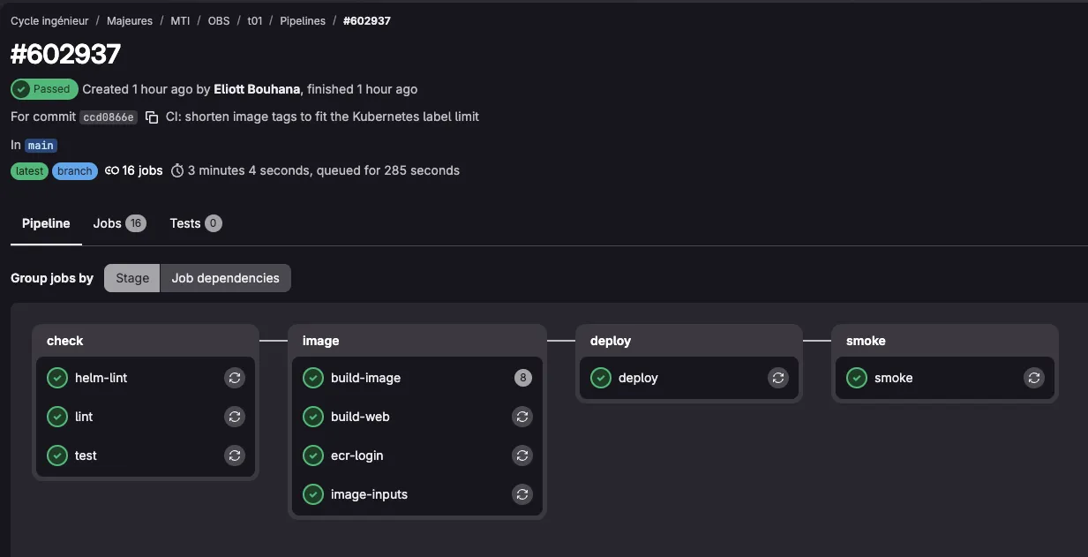The width and height of the screenshot is (1088, 557).
Task: Open the build-web job
Action: coord(360,417)
